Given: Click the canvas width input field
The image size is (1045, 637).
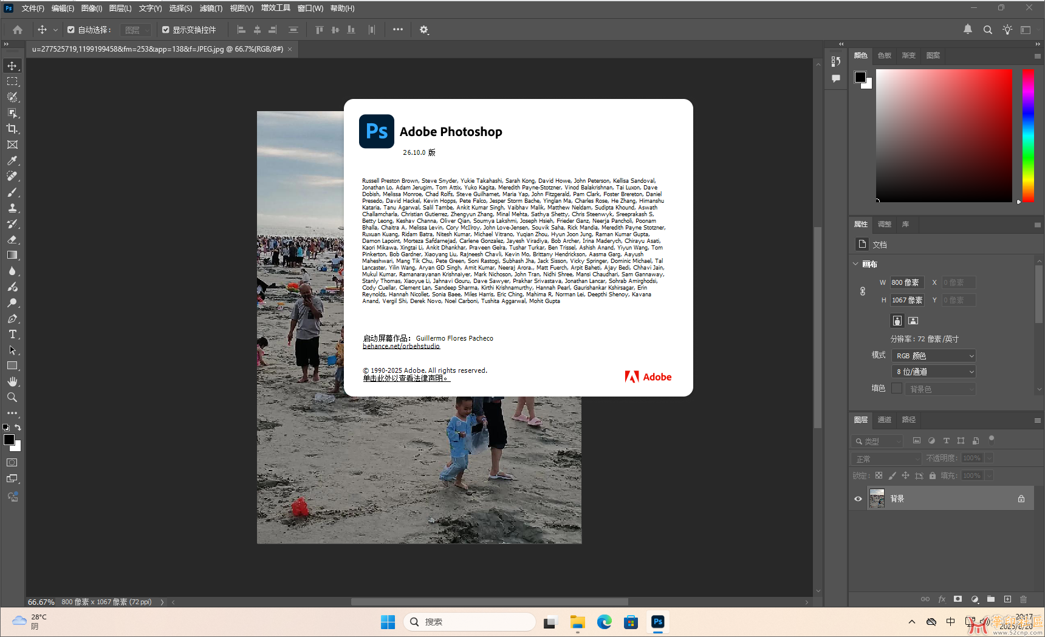Looking at the screenshot, I should [x=907, y=282].
